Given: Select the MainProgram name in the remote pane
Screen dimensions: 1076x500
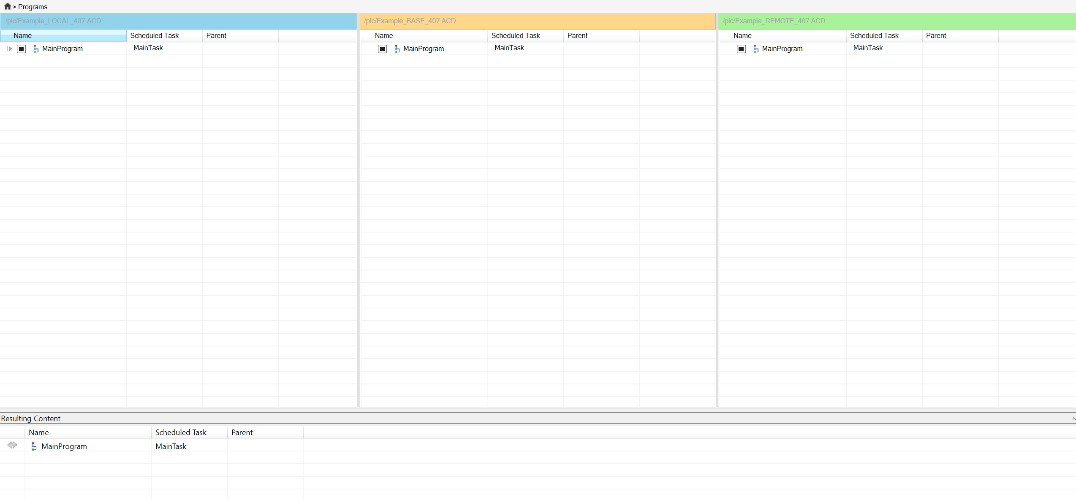Looking at the screenshot, I should coord(782,49).
